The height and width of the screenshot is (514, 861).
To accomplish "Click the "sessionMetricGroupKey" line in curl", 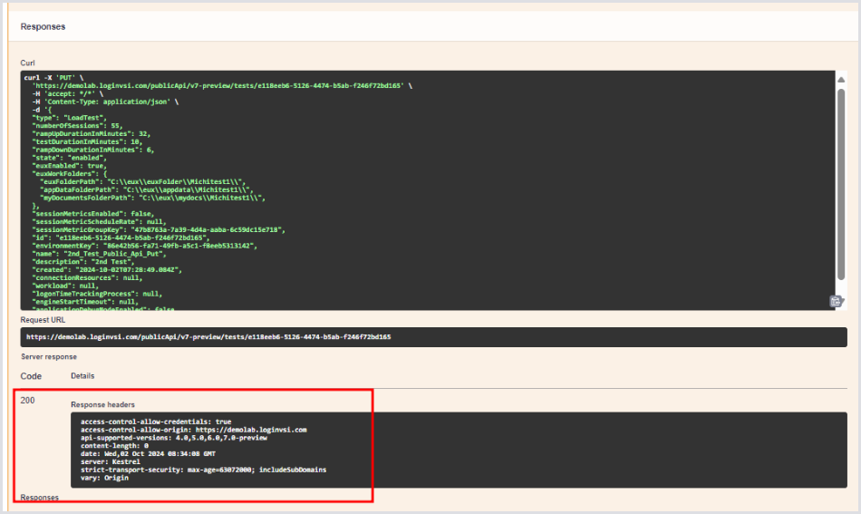I will (x=158, y=229).
